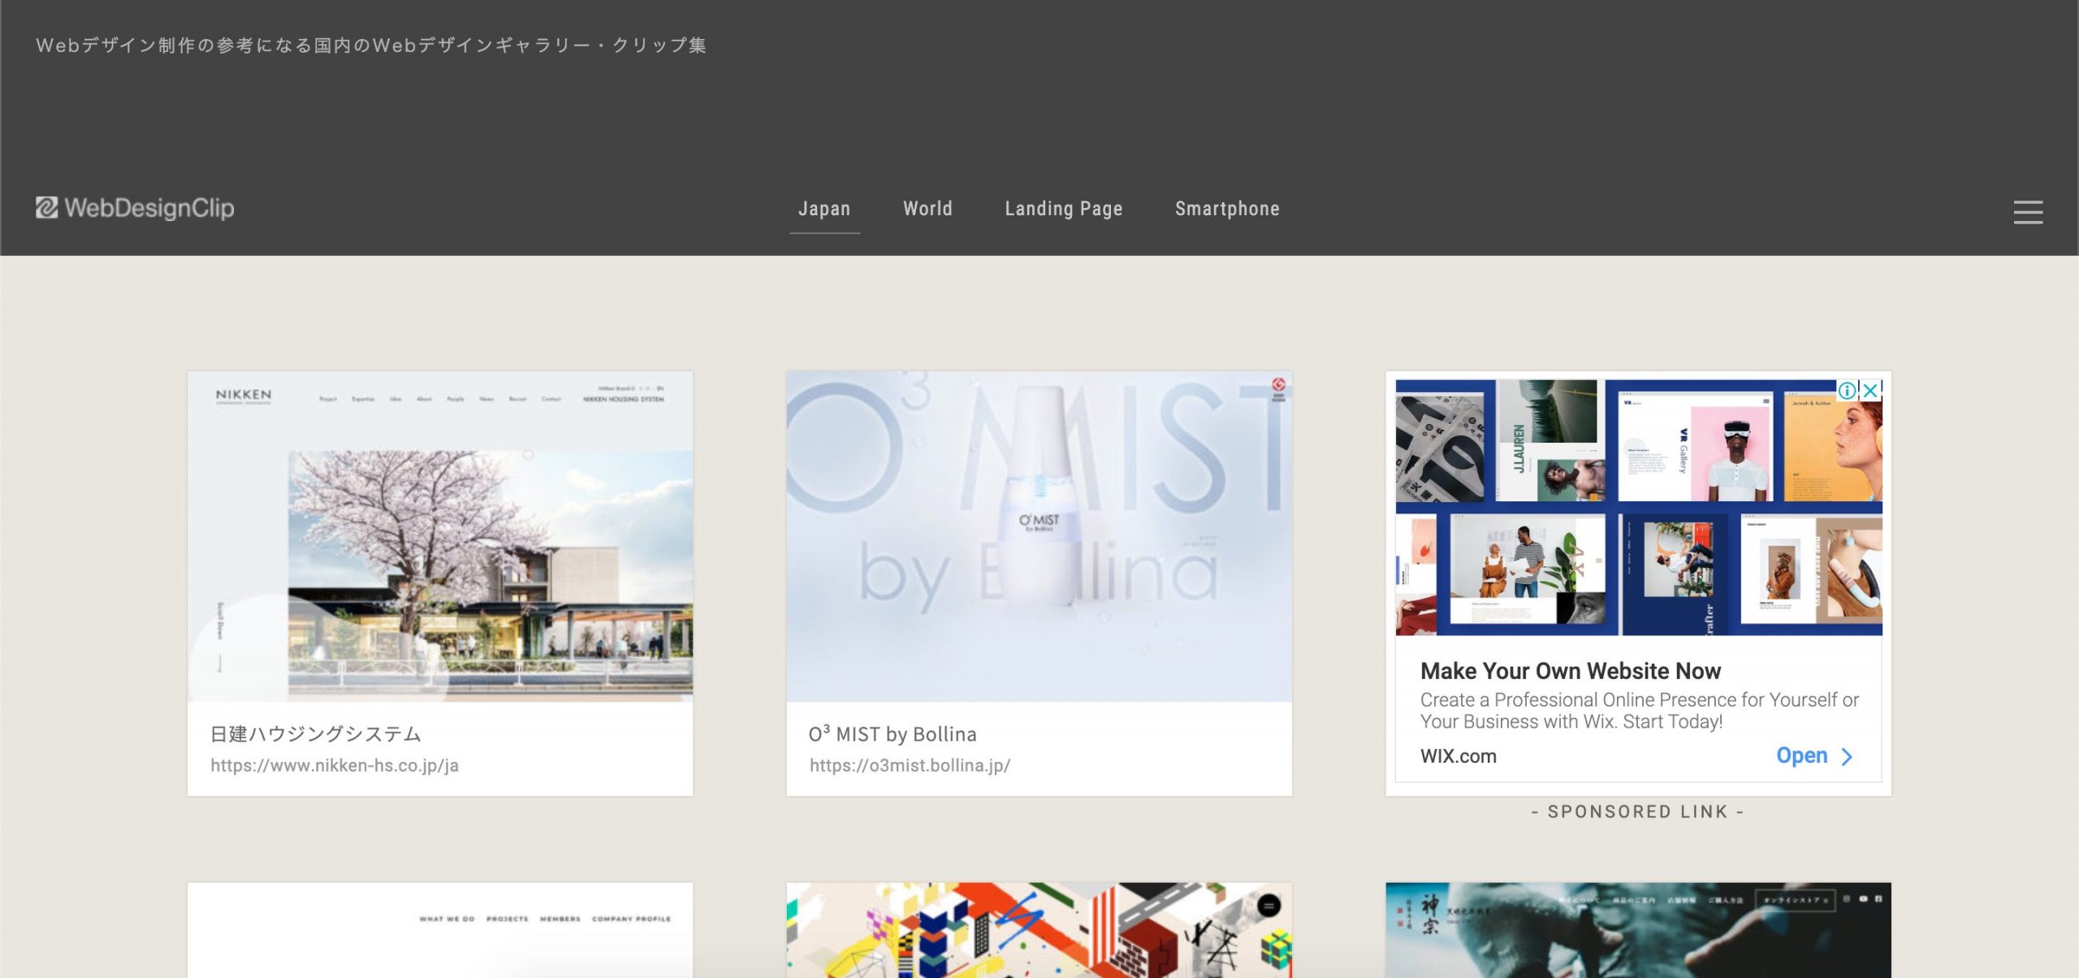Click the WebDesignClip logo
The height and width of the screenshot is (978, 2079).
[135, 208]
